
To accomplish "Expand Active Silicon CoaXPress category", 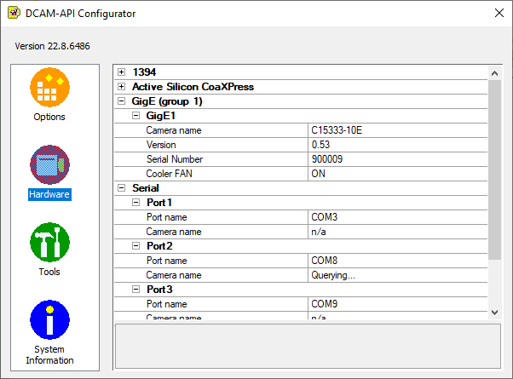I will pos(122,87).
